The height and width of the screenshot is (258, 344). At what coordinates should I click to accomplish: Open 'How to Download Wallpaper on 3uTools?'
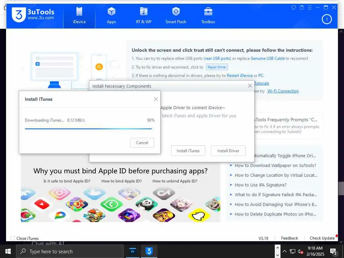[275, 165]
